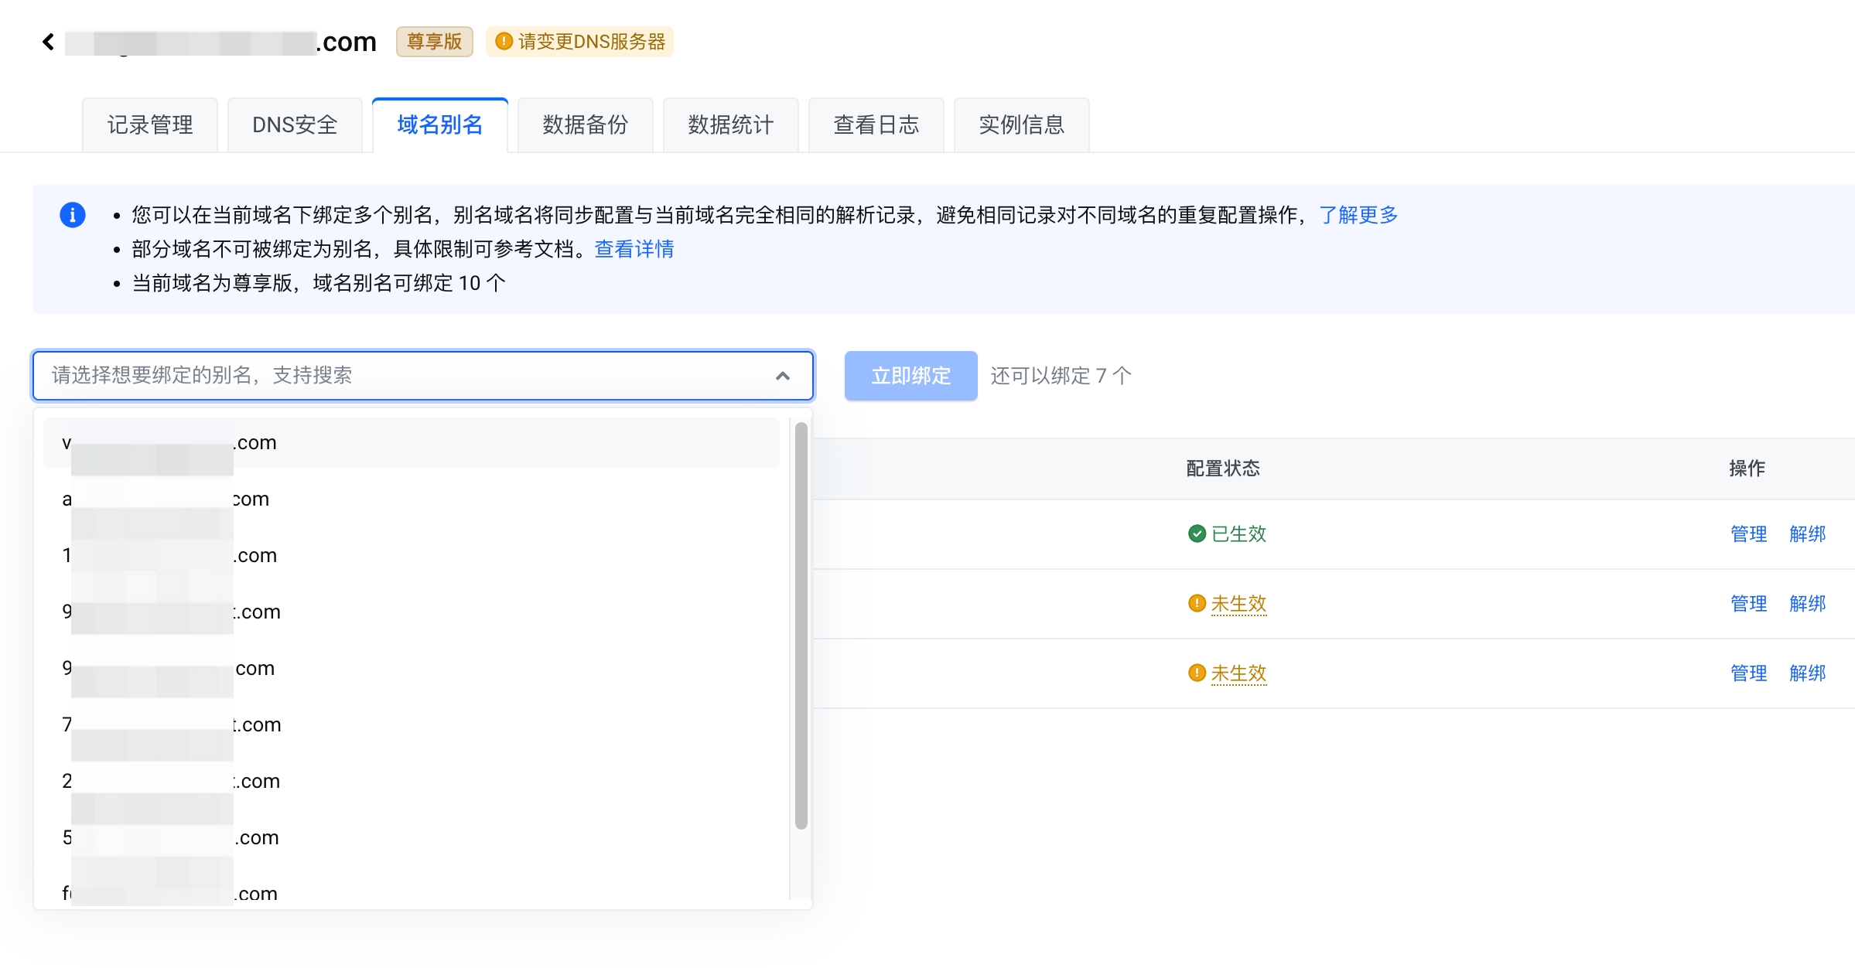Switch to the 查看日志 tab
Screen dimensions: 1855x968
pyautogui.click(x=876, y=125)
